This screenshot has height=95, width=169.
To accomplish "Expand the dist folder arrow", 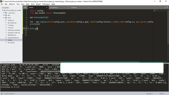I will point(4,15).
